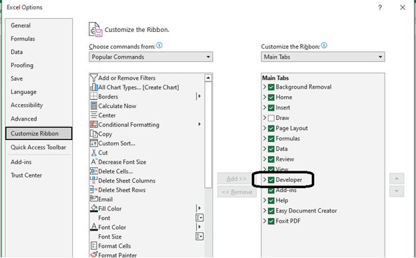Open the dialog Help question mark
Image resolution: width=416 pixels, height=258 pixels.
point(380,7)
